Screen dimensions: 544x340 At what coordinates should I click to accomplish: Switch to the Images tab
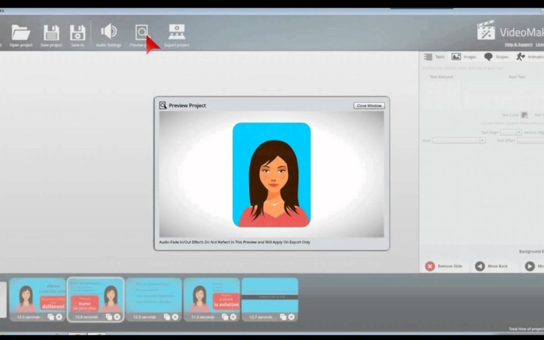(x=464, y=56)
